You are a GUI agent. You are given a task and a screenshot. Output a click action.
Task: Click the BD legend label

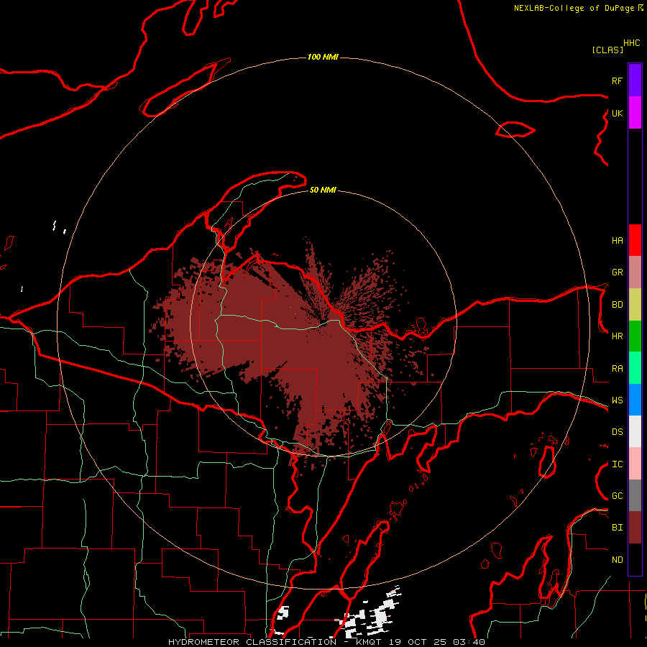click(617, 305)
